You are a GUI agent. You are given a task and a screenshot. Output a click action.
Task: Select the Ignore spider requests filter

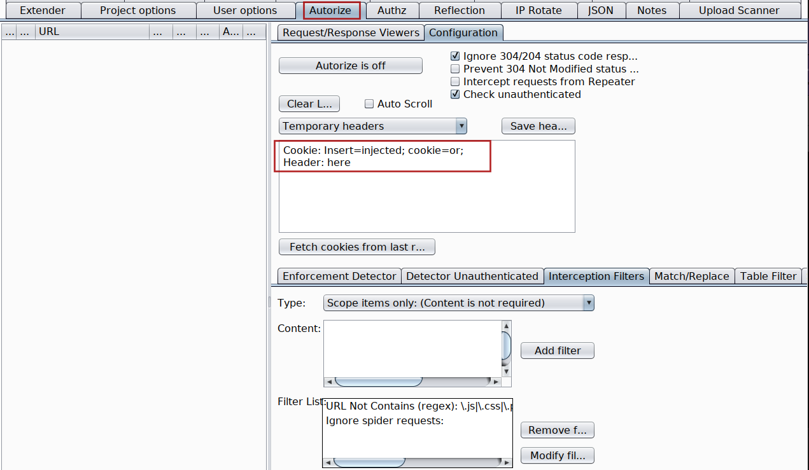point(419,420)
